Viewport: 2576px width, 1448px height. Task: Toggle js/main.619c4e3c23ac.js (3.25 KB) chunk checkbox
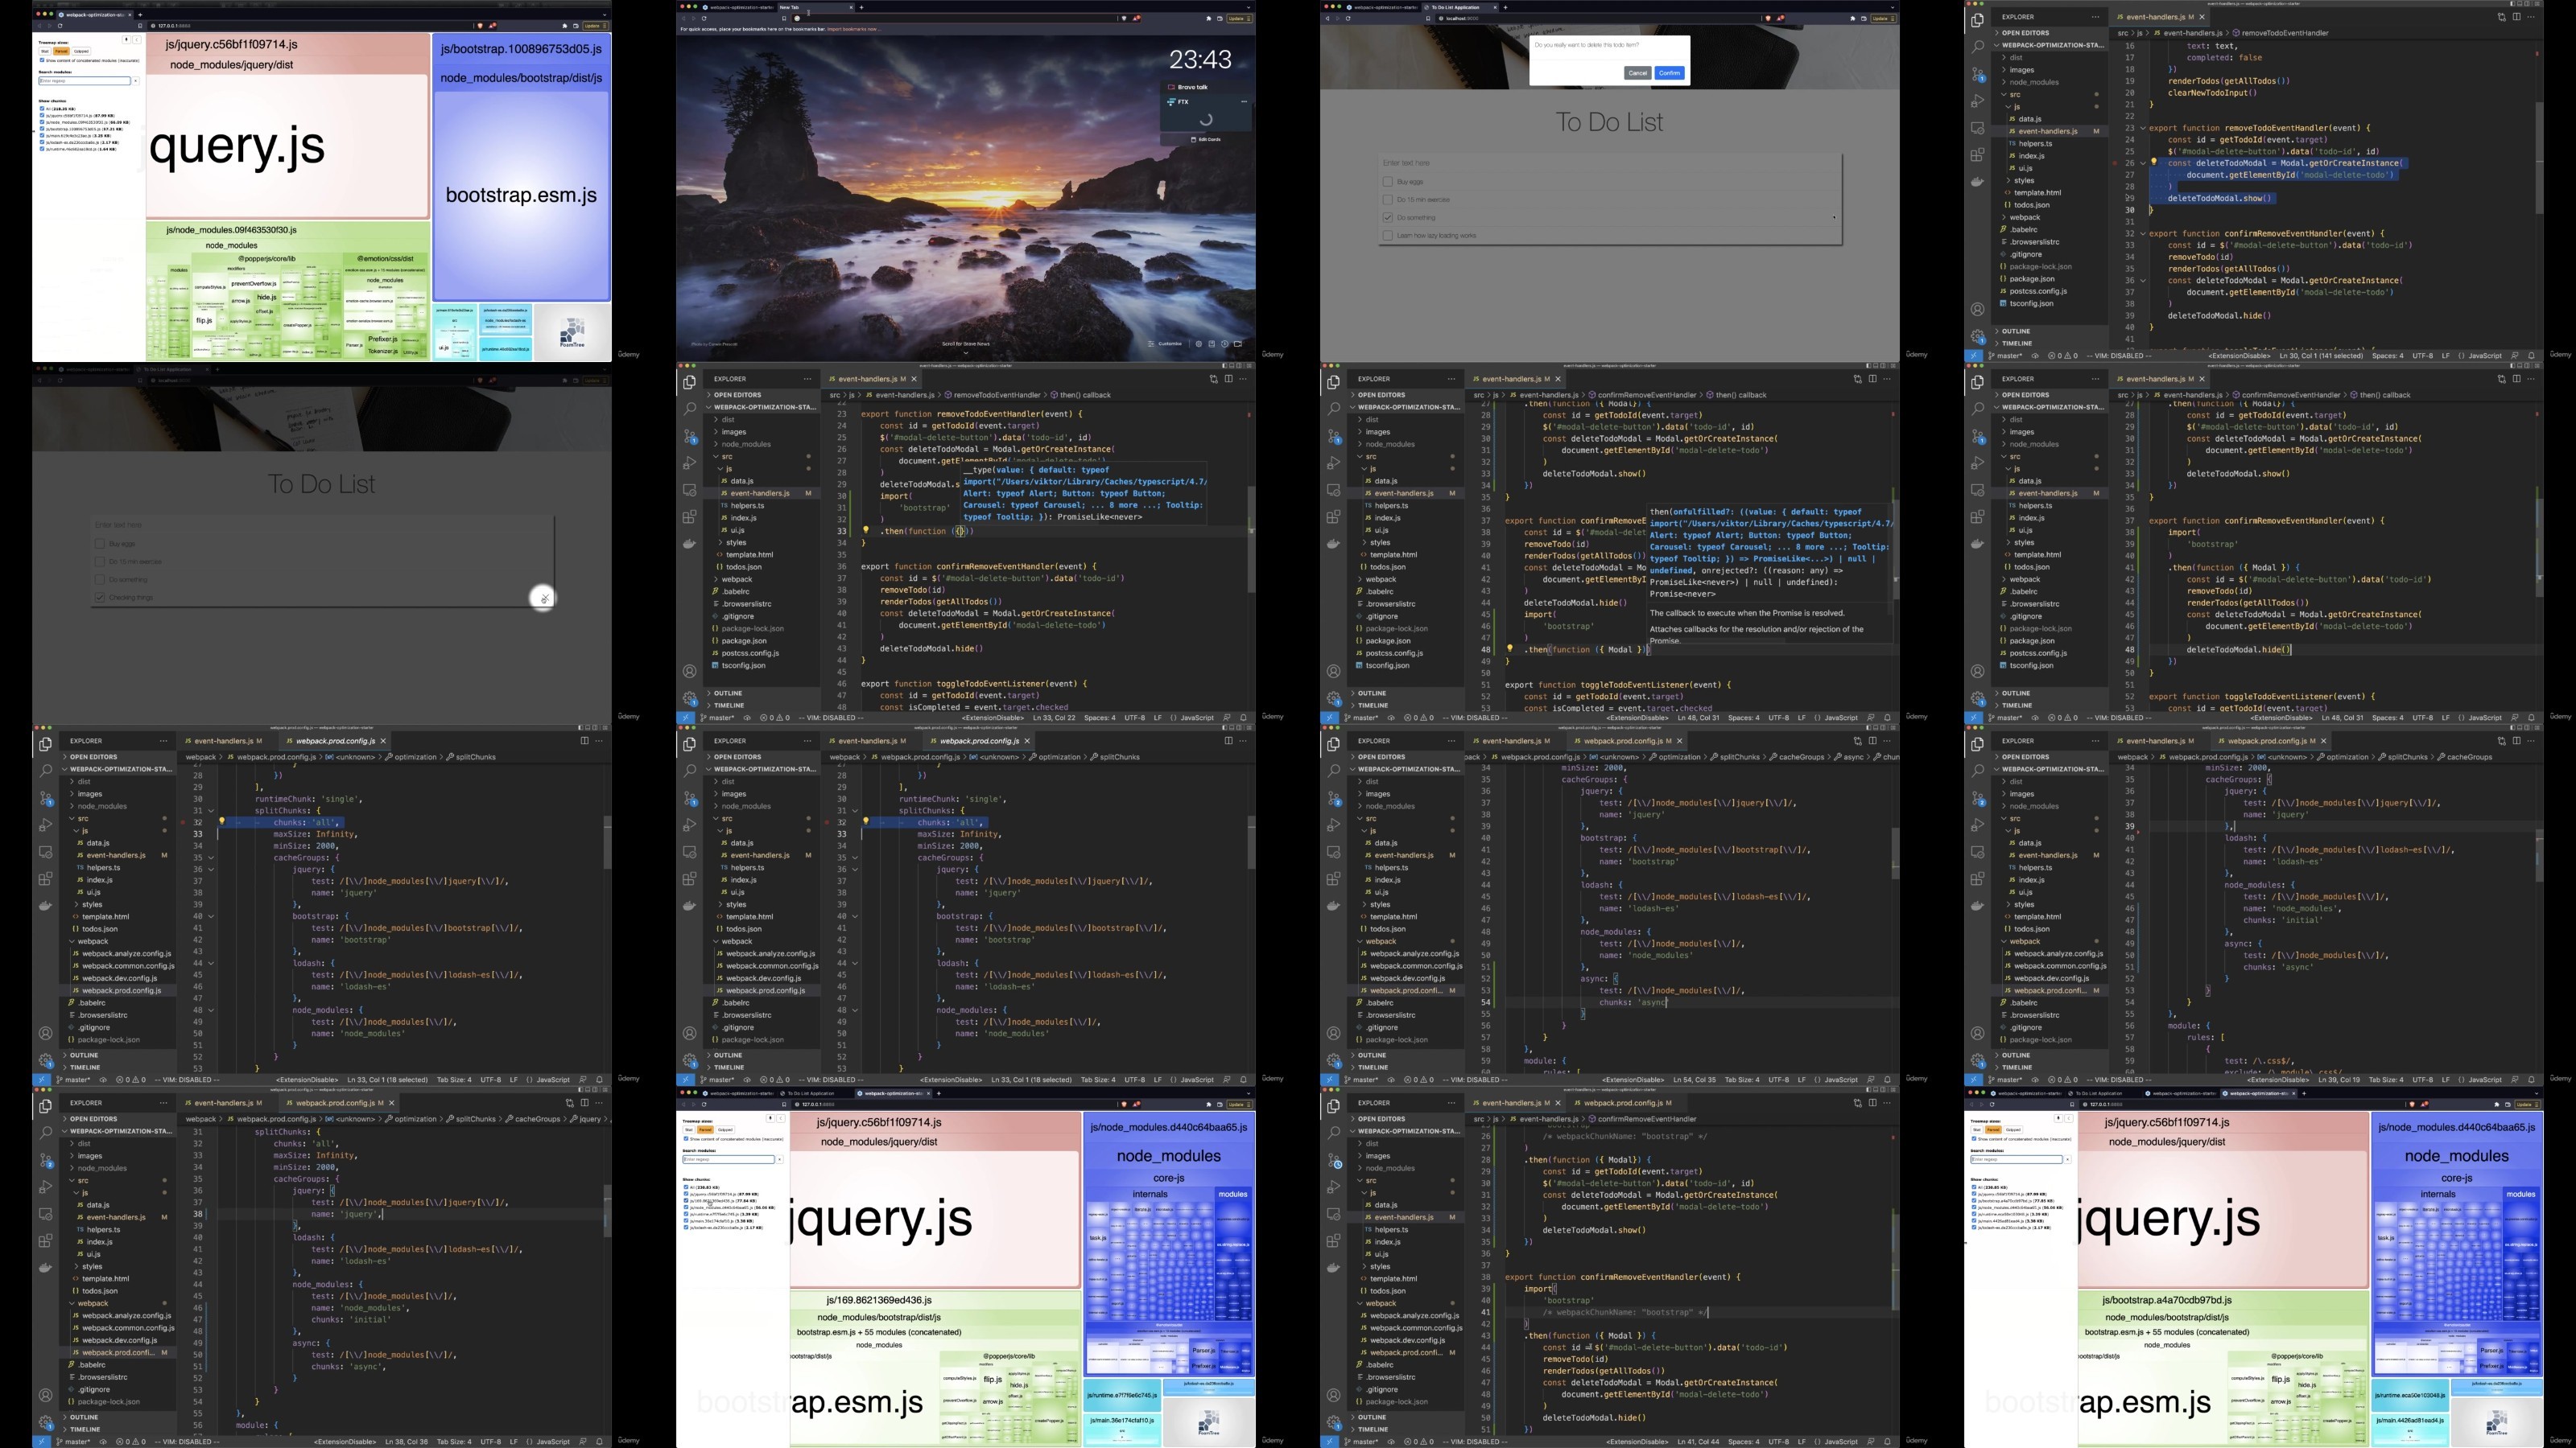(42, 136)
